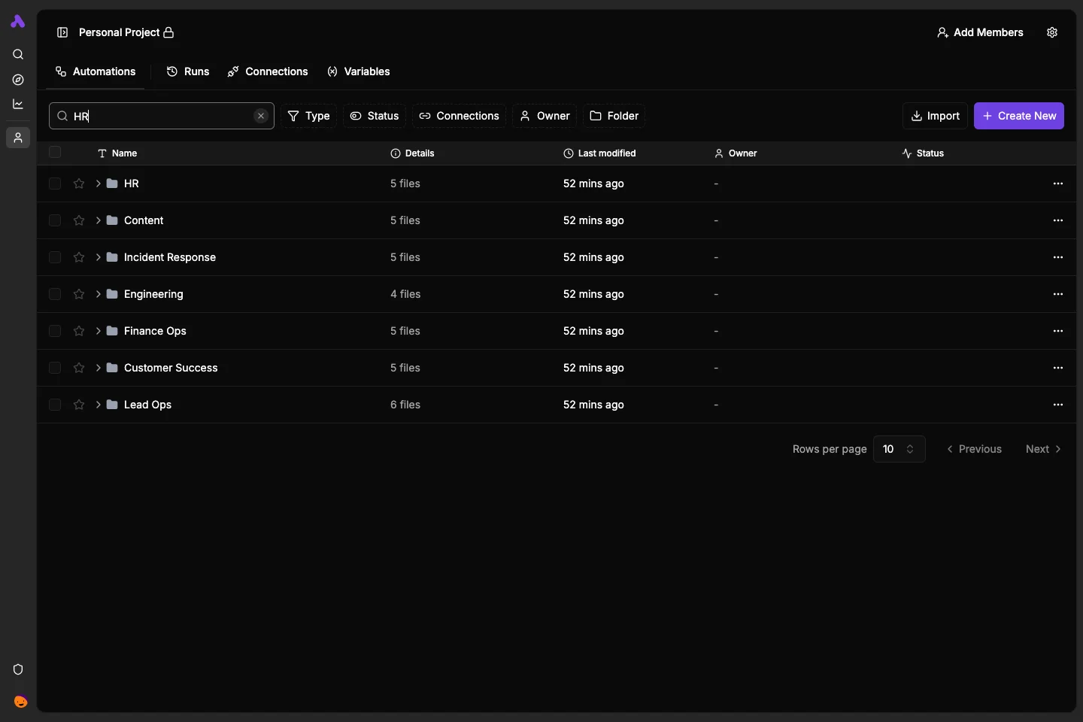The image size is (1083, 722).
Task: Open the more options menu for HR row
Action: (x=1058, y=184)
